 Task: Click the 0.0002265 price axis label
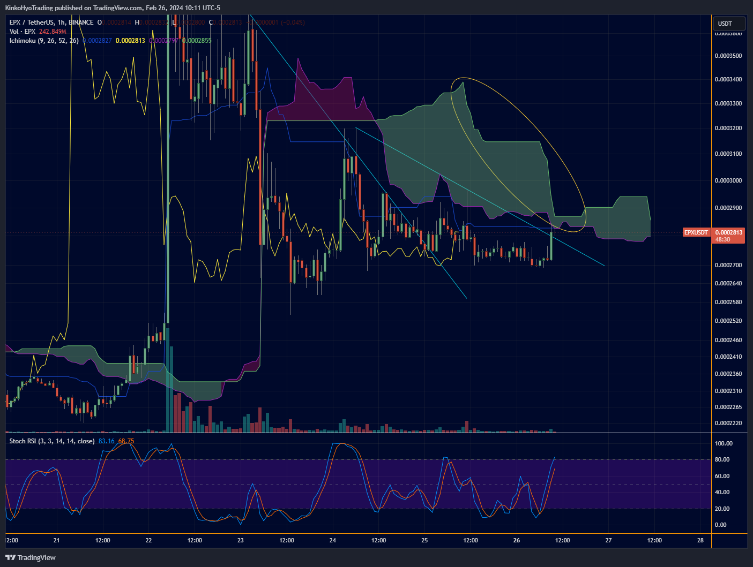pos(728,407)
